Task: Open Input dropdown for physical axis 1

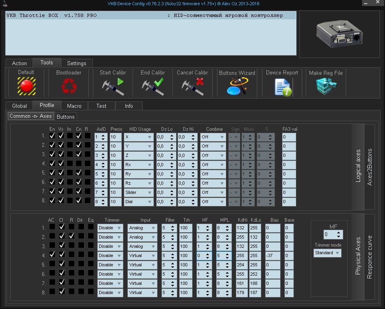Action: tap(142, 228)
